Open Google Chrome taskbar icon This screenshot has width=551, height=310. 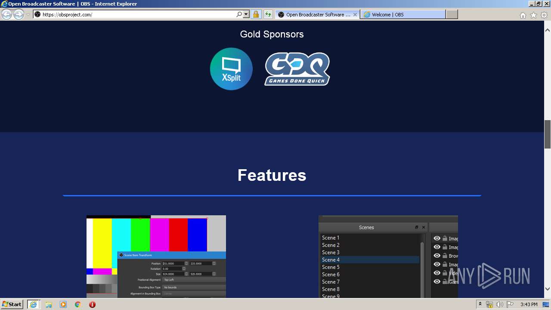click(x=78, y=304)
